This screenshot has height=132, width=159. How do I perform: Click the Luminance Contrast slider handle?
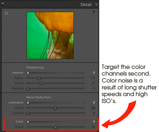pos(28,113)
